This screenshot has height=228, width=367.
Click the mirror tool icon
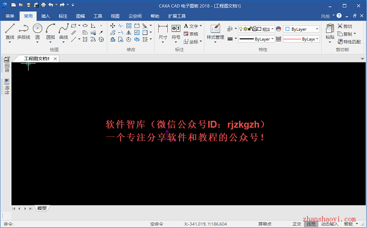click(x=129, y=32)
